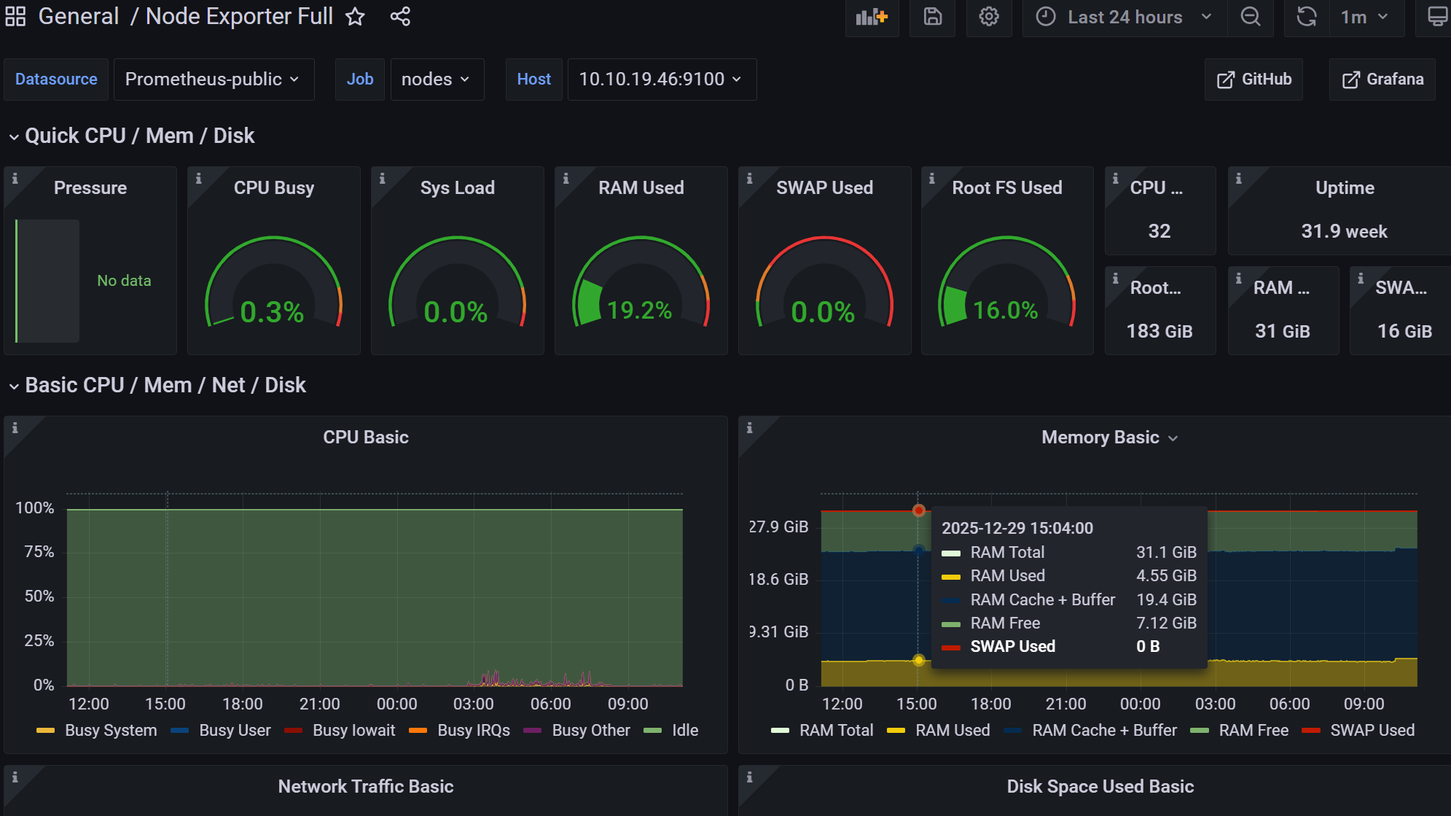Share the dashboard with the share icon
The width and height of the screenshot is (1451, 816).
(400, 17)
